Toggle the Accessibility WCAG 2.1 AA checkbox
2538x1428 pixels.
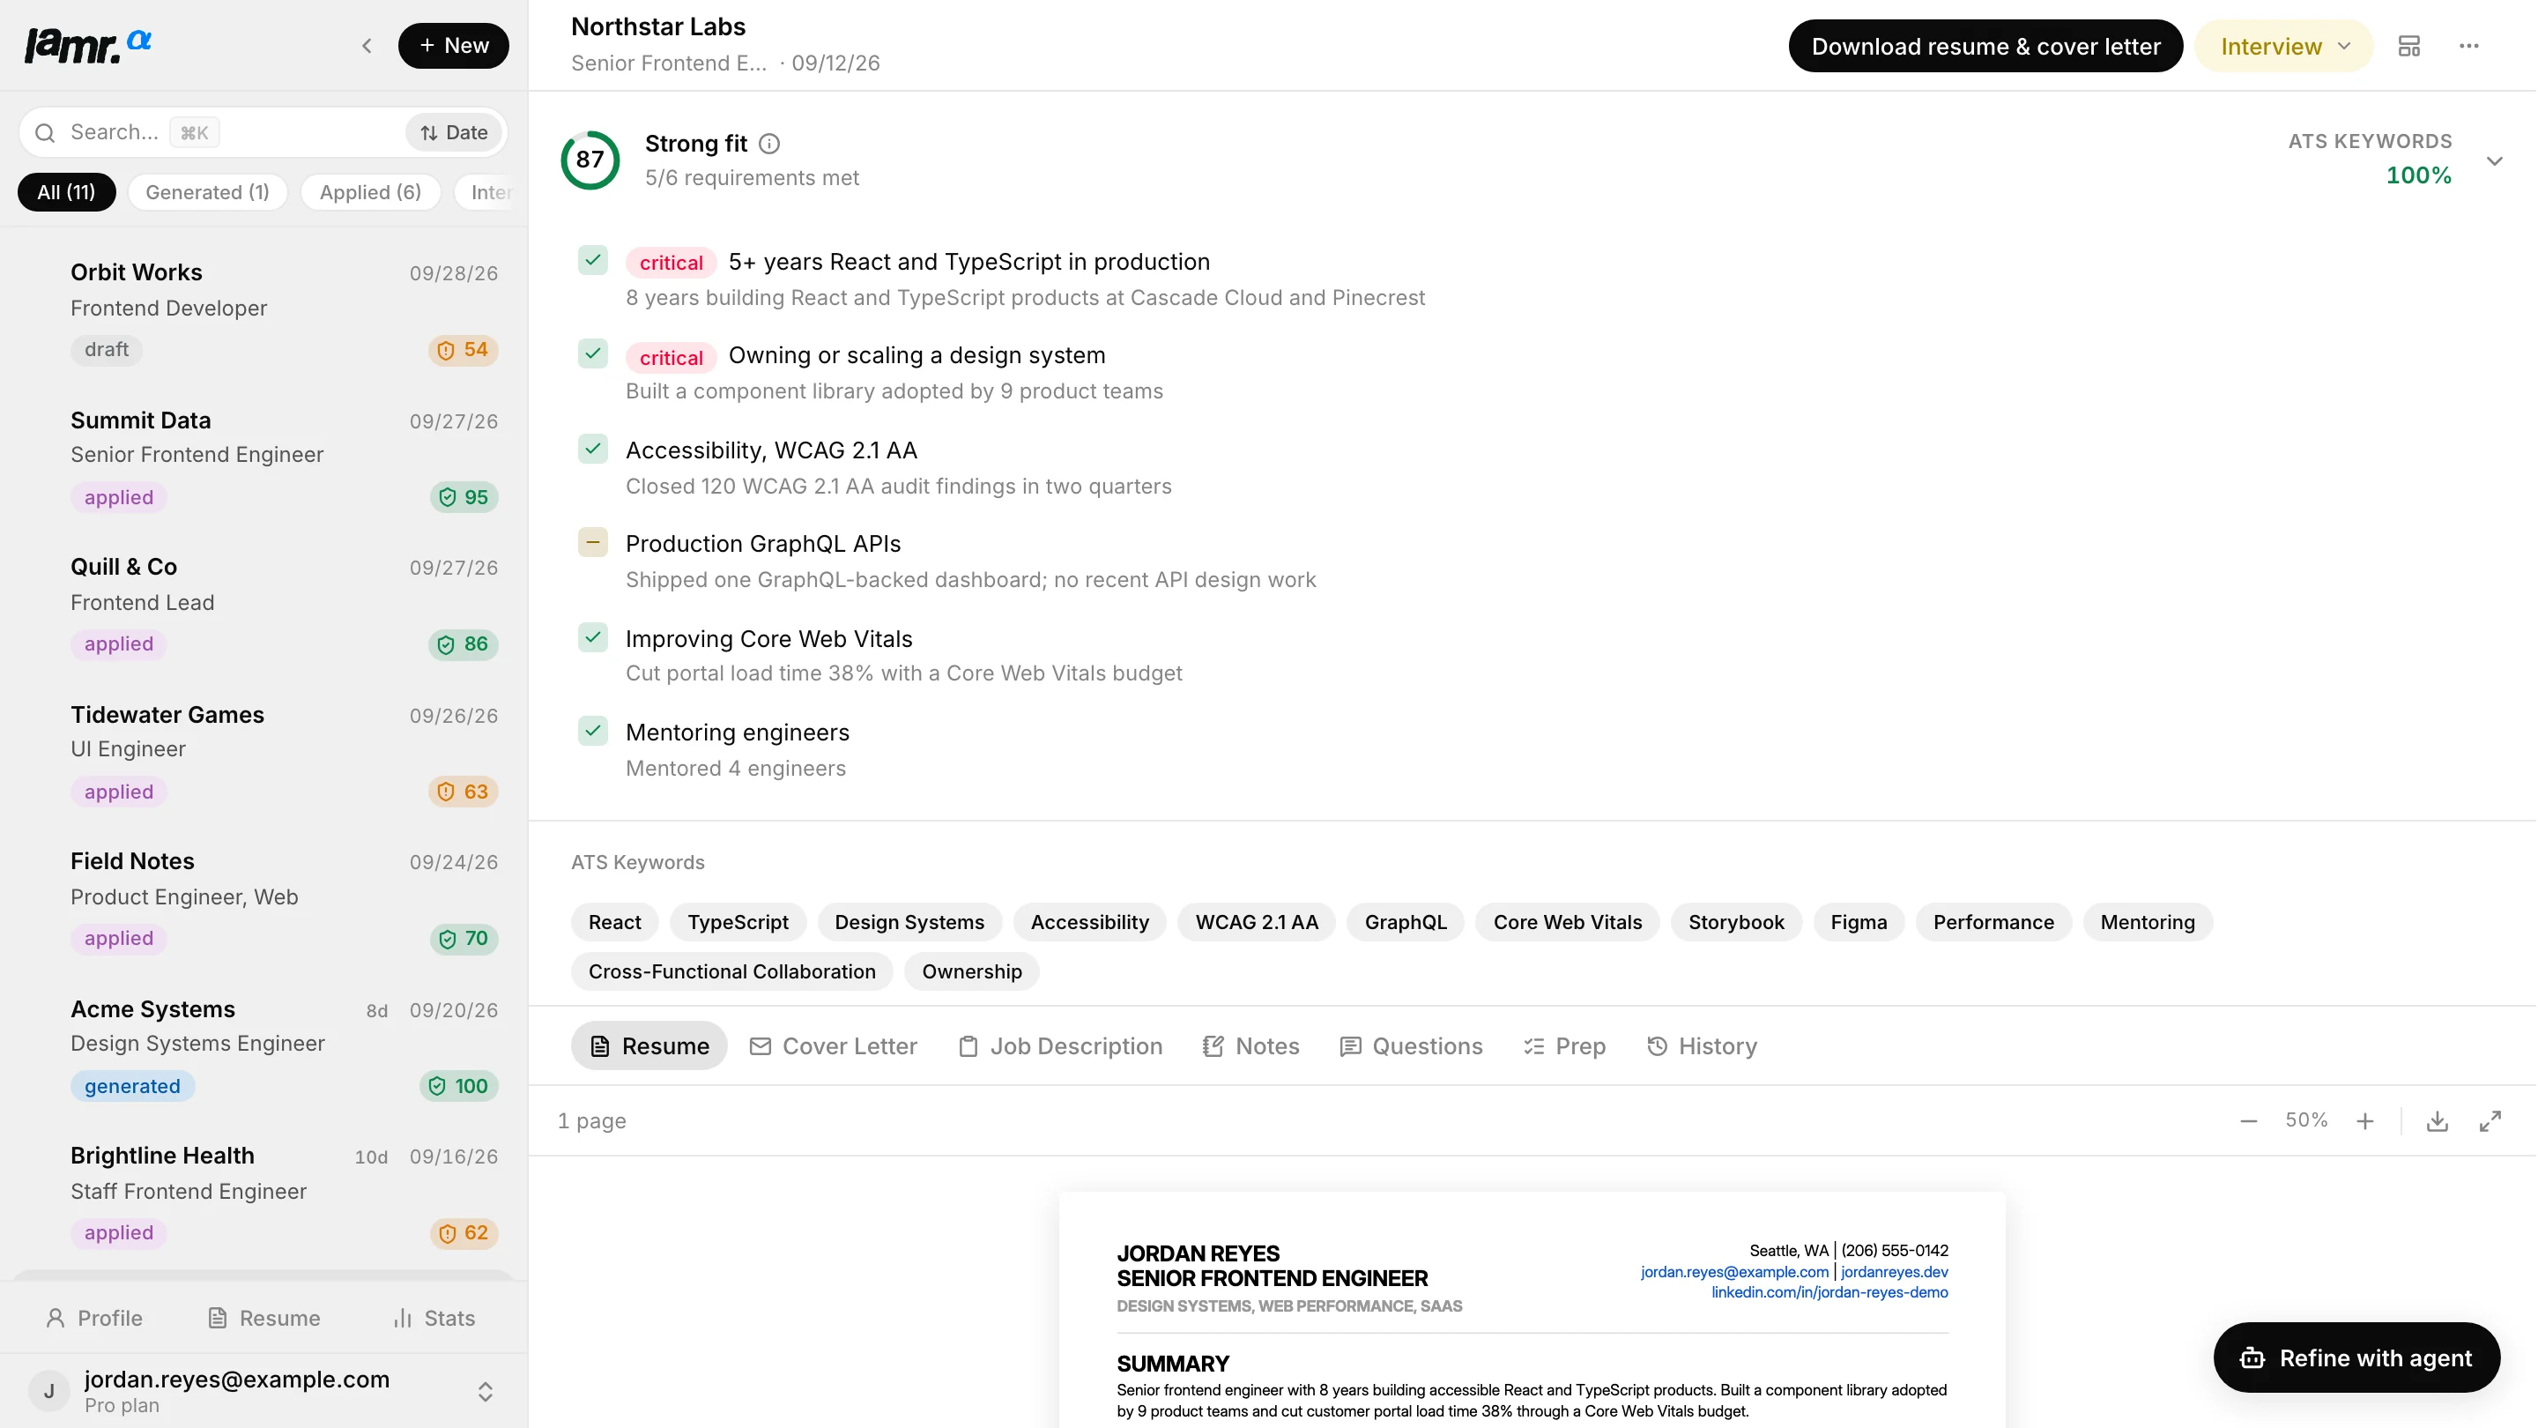pos(593,449)
